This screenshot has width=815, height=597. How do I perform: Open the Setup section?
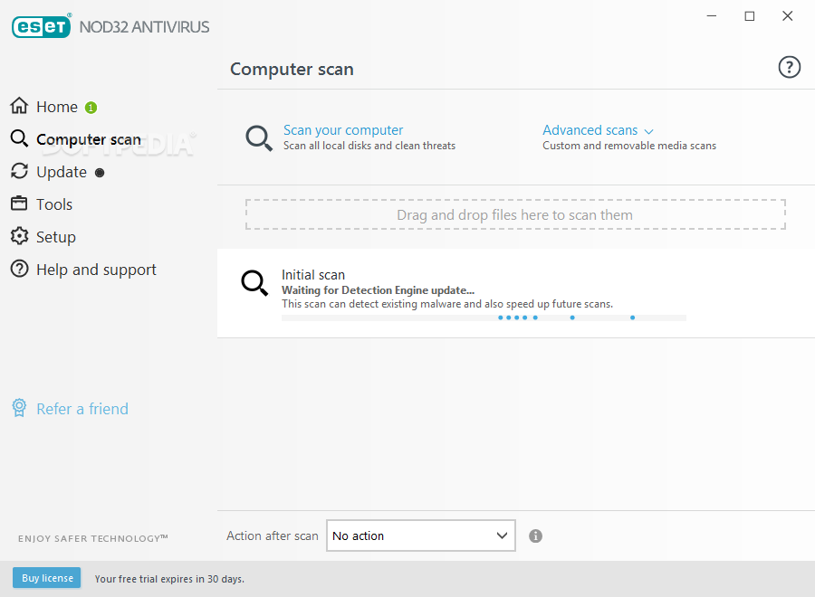(55, 237)
